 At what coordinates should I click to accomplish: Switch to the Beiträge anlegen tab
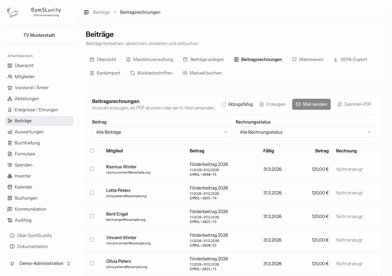[x=203, y=59]
